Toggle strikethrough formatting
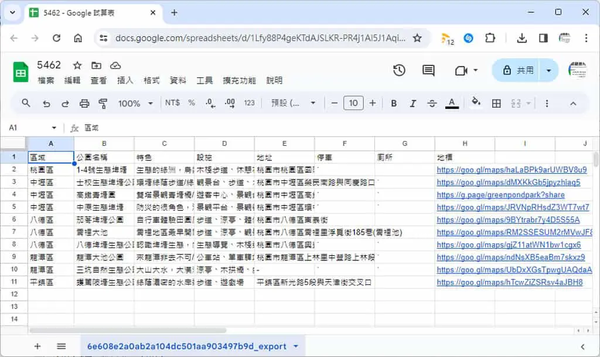 [x=432, y=103]
